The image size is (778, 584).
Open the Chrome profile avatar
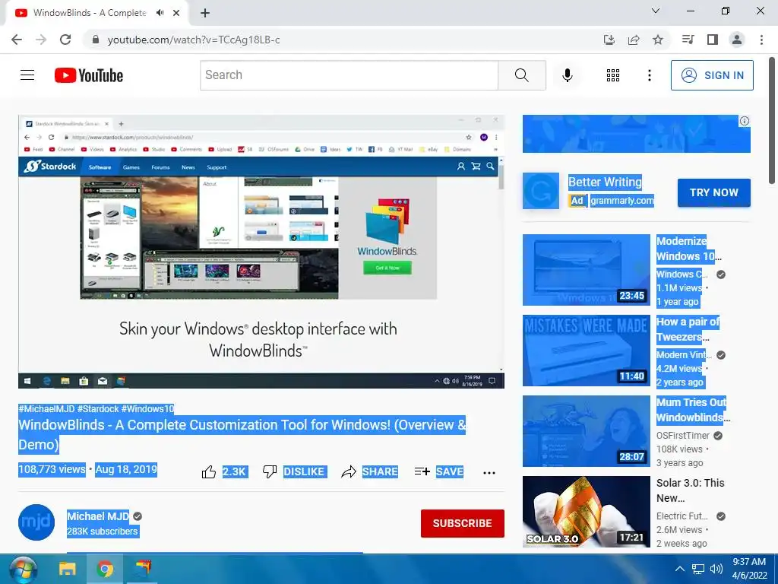(737, 40)
